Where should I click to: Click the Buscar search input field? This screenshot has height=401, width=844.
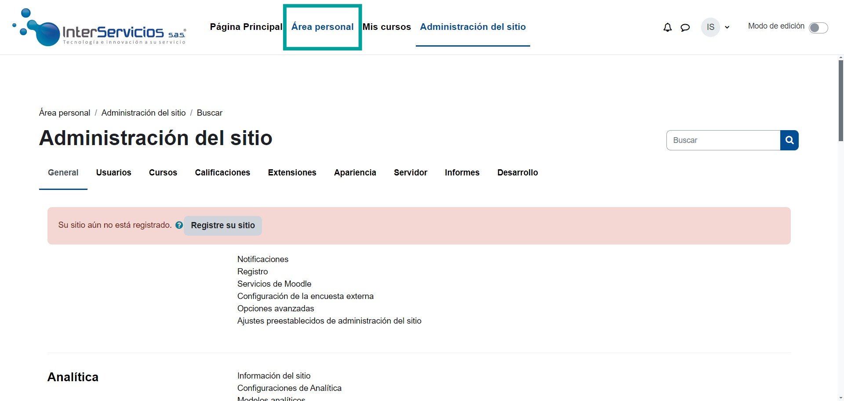(x=723, y=140)
